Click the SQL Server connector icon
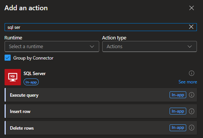 point(13,77)
